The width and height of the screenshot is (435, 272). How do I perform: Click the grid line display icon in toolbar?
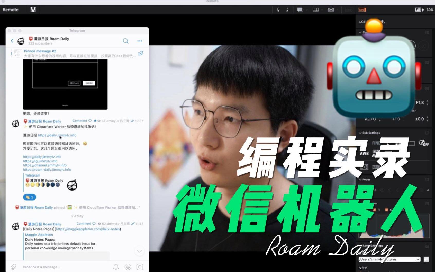tap(315, 10)
